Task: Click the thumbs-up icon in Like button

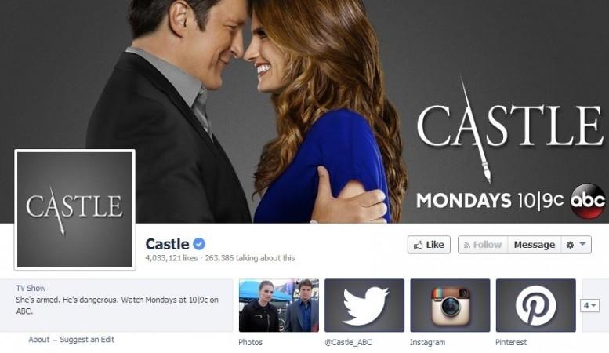Action: click(418, 245)
